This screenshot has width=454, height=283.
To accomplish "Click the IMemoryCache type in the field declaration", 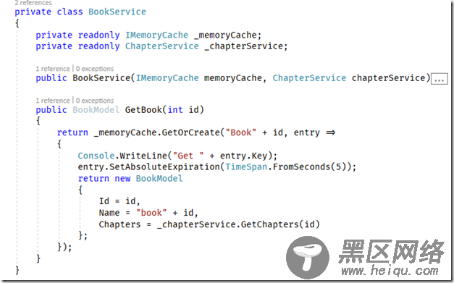I will click(x=156, y=35).
